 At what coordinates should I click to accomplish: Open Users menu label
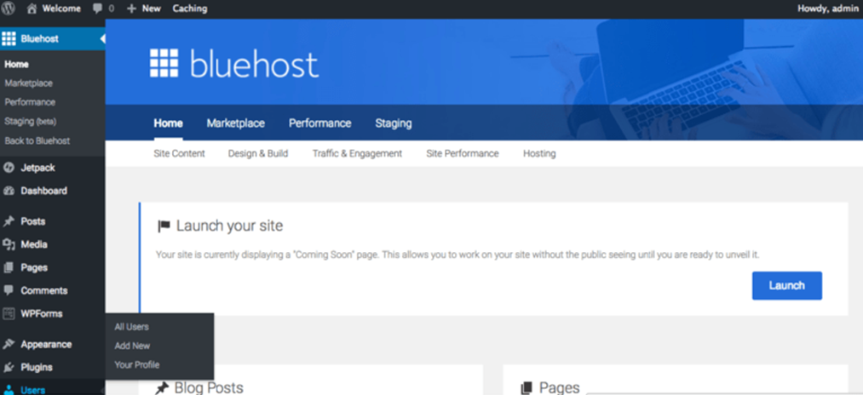tap(33, 390)
